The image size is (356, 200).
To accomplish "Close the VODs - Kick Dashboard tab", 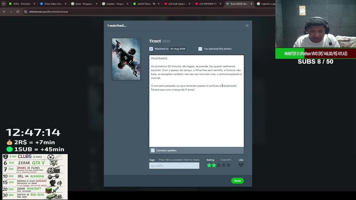I will coord(34,4).
